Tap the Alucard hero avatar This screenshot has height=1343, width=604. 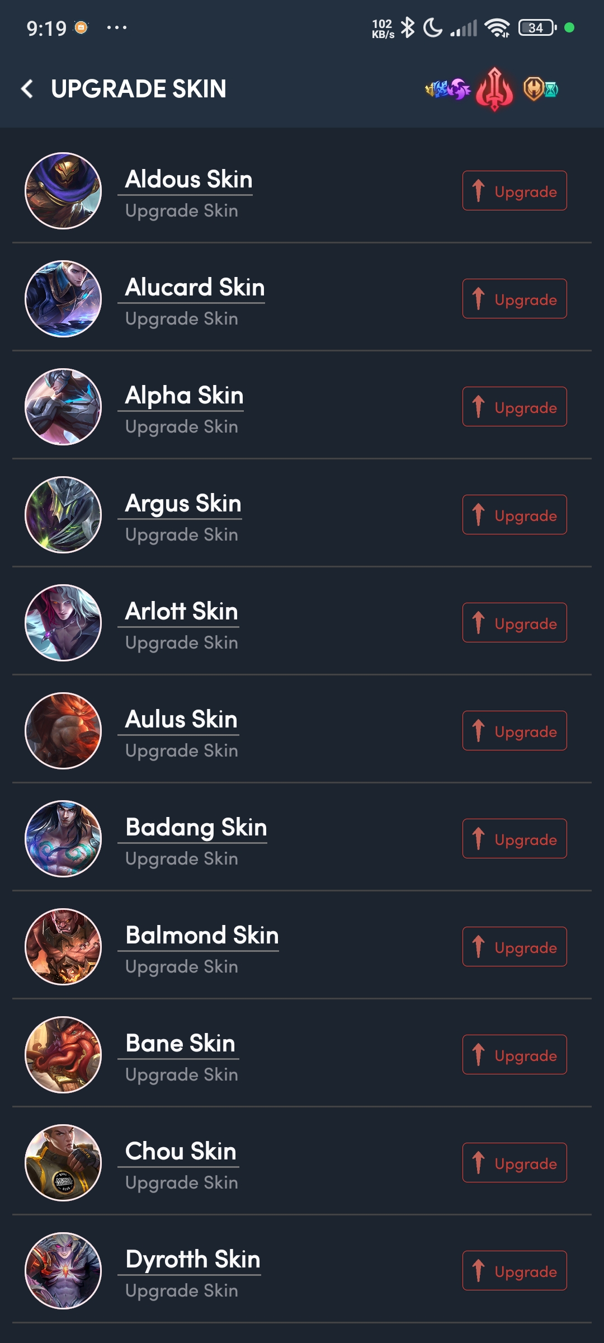63,299
